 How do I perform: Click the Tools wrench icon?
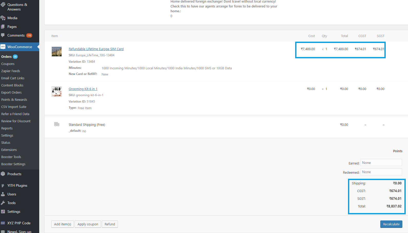[x=3, y=203]
